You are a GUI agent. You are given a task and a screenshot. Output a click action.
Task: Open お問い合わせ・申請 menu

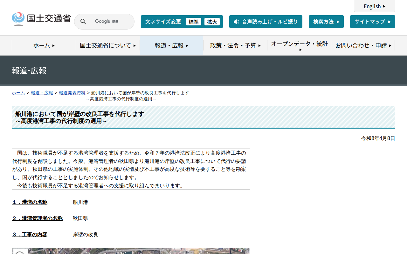tap(363, 45)
